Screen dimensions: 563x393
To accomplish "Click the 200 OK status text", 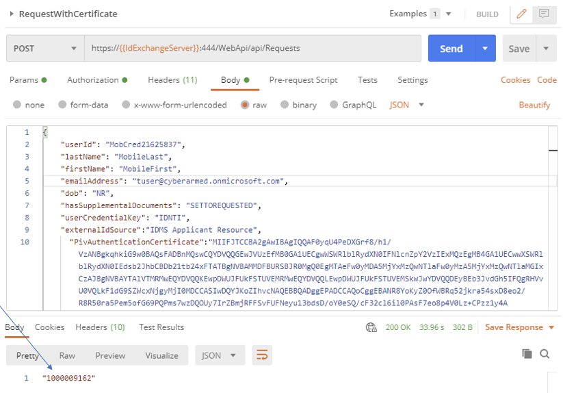I will 398,327.
